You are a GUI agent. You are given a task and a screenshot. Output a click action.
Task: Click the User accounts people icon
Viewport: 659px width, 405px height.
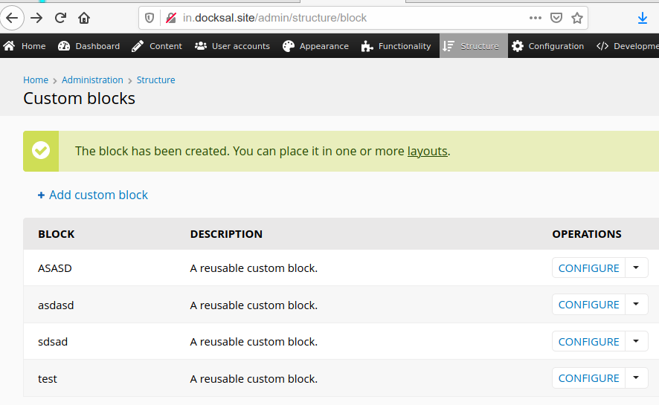coord(201,46)
